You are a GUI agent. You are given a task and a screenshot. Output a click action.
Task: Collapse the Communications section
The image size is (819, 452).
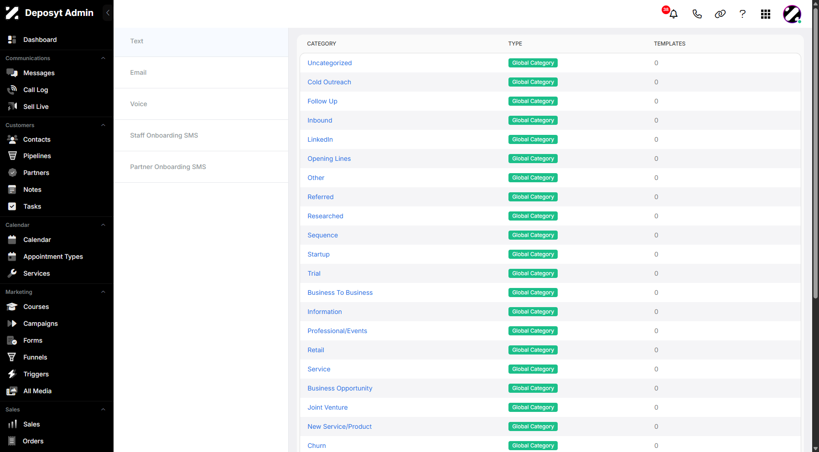pyautogui.click(x=103, y=58)
